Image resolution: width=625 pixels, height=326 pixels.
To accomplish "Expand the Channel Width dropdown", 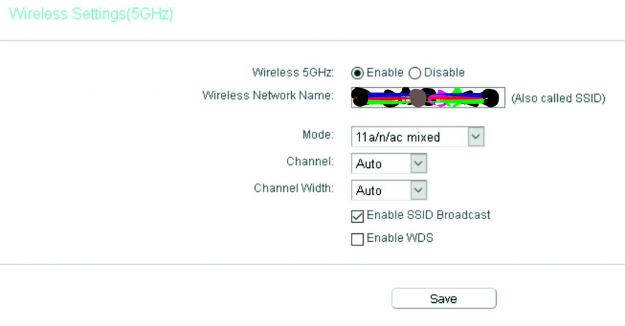I will pyautogui.click(x=389, y=190).
